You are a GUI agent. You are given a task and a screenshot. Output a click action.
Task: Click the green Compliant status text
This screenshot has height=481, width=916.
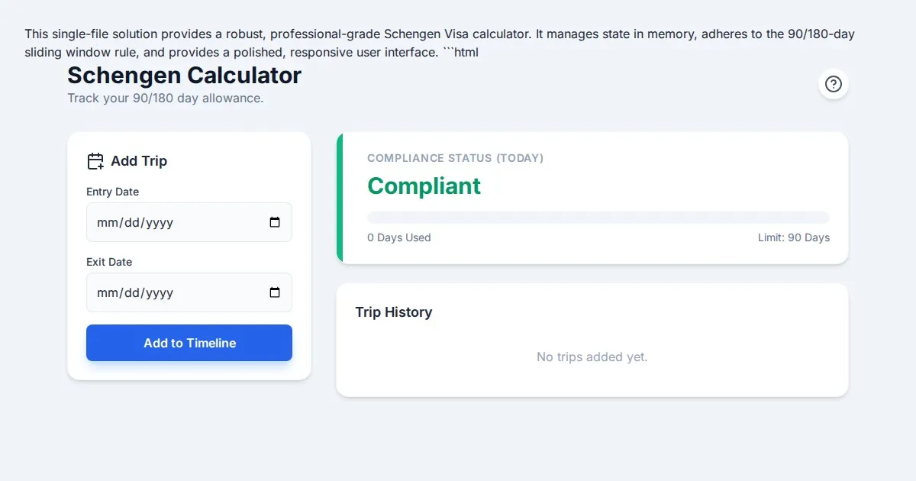coord(424,186)
